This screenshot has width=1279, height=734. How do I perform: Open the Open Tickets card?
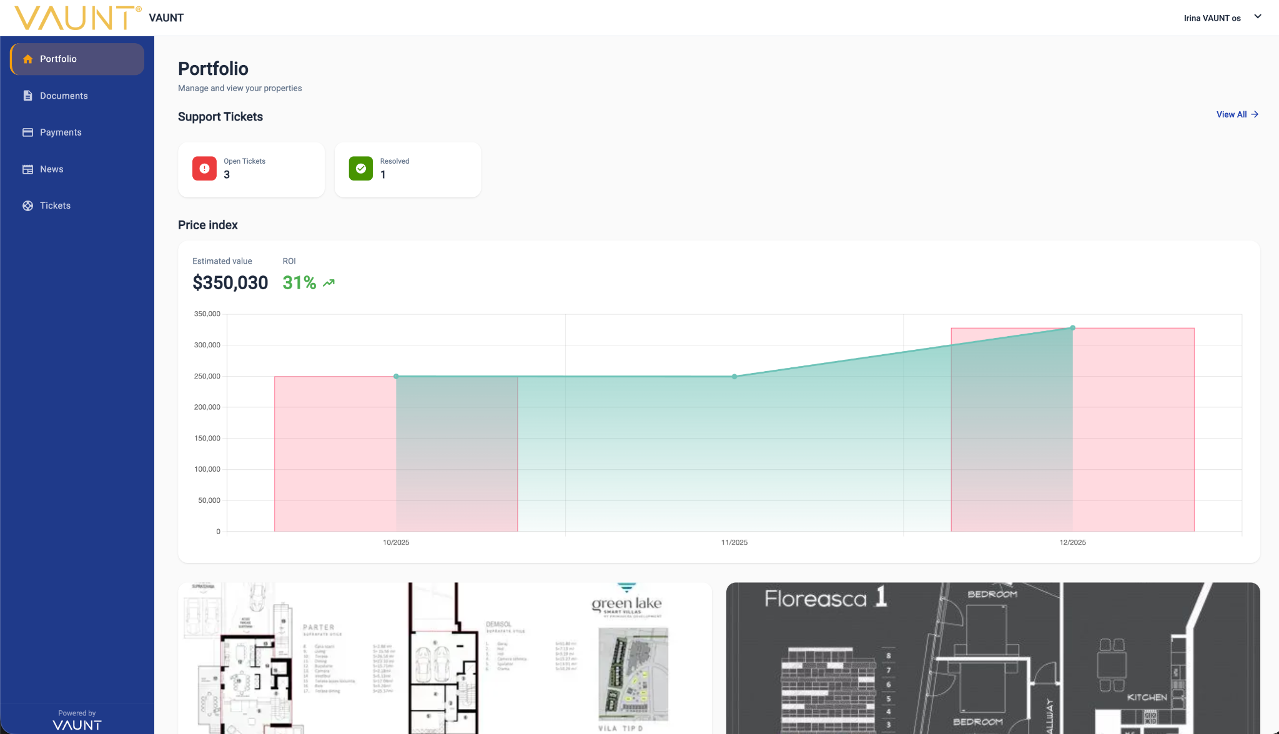coord(251,169)
